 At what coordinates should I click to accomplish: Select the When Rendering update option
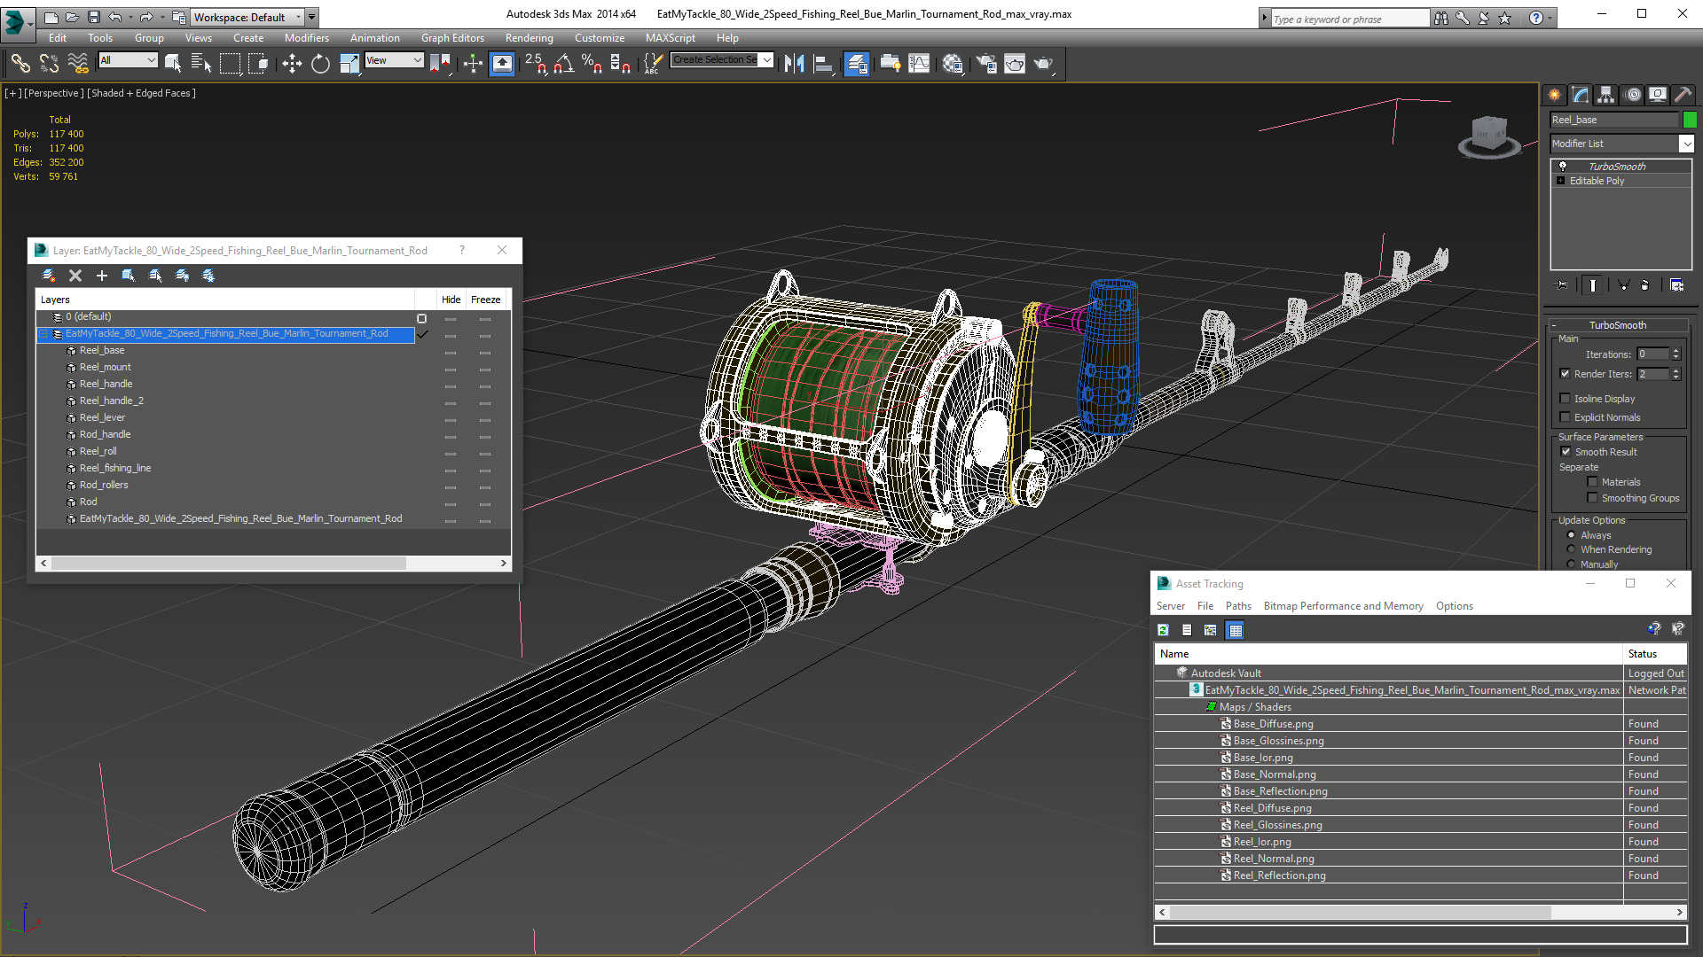click(1571, 549)
